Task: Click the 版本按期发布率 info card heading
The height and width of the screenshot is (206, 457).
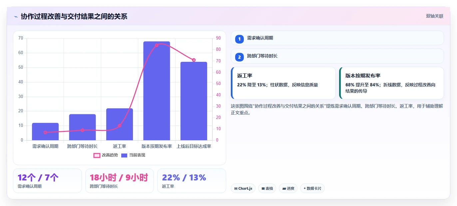Action: click(363, 76)
